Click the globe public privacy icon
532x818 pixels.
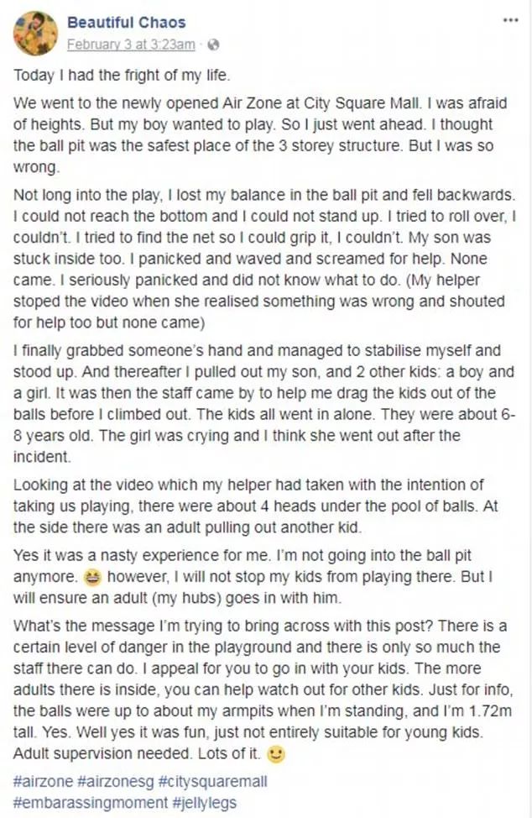tap(213, 45)
